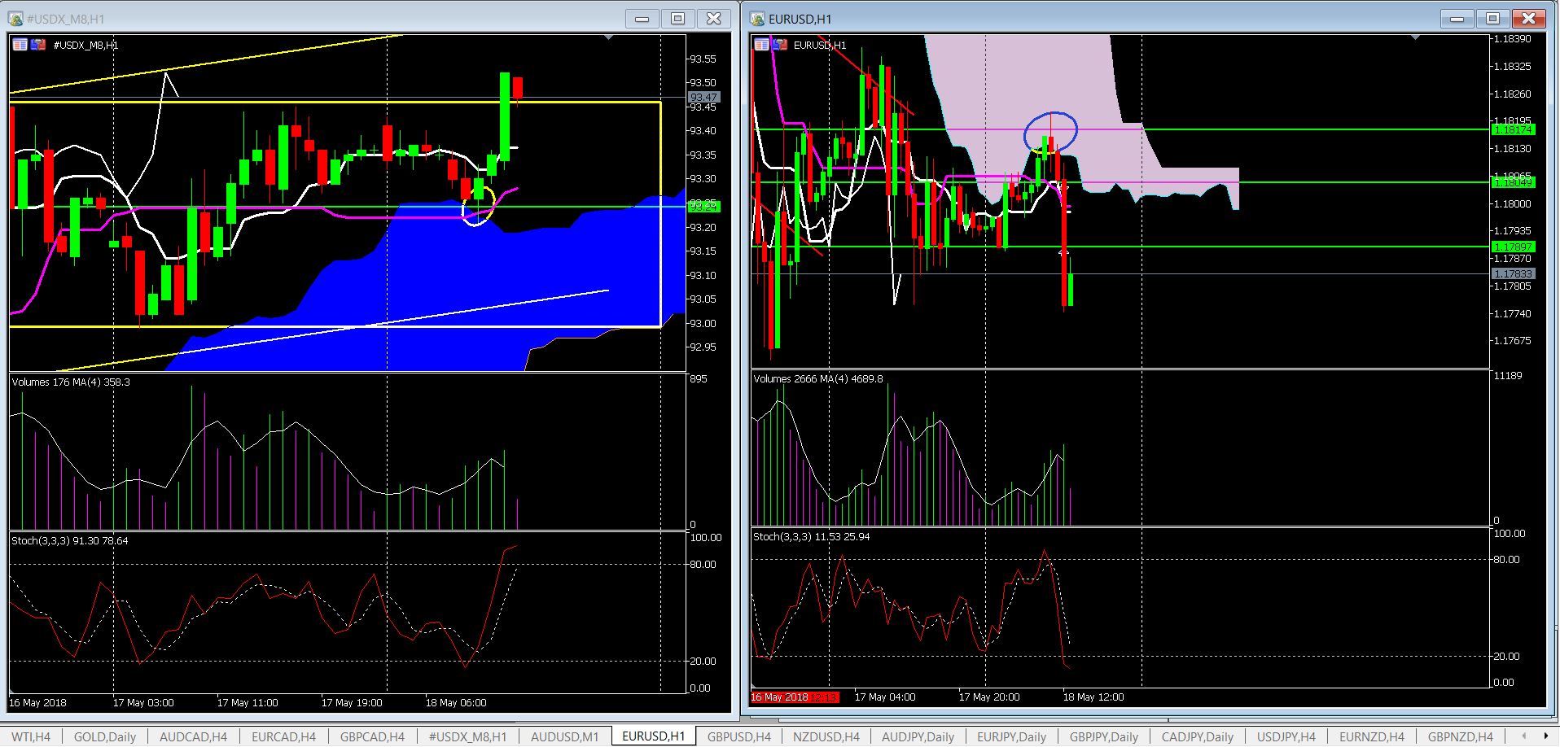This screenshot has height=747, width=1560.
Task: Click the "17 May 20:00" time label on the EURUSD chart
Action: (989, 697)
